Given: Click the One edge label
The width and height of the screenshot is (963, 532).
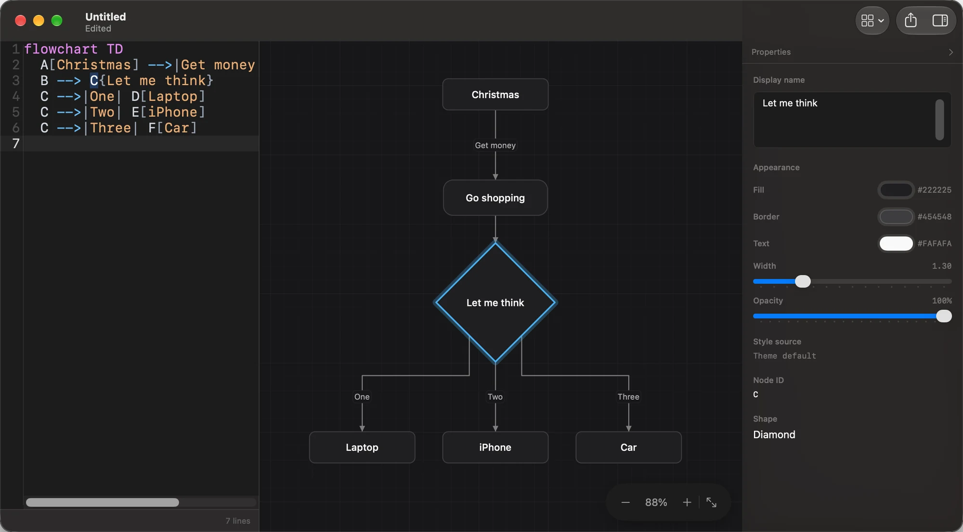Looking at the screenshot, I should click(x=362, y=397).
